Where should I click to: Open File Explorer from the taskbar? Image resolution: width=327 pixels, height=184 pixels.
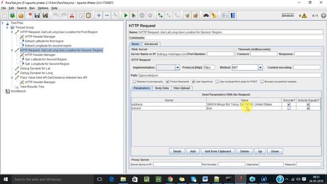click(123, 179)
